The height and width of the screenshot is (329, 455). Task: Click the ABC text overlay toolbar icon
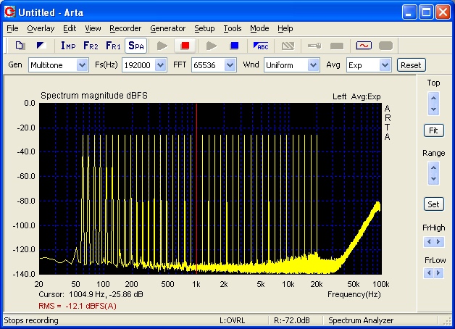click(261, 46)
